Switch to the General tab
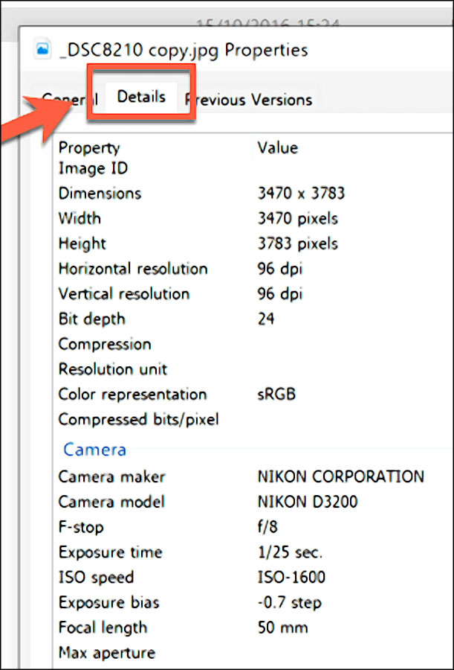454x670 pixels. click(x=70, y=99)
